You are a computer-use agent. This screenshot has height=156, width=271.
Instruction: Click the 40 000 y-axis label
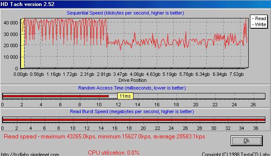11,23
